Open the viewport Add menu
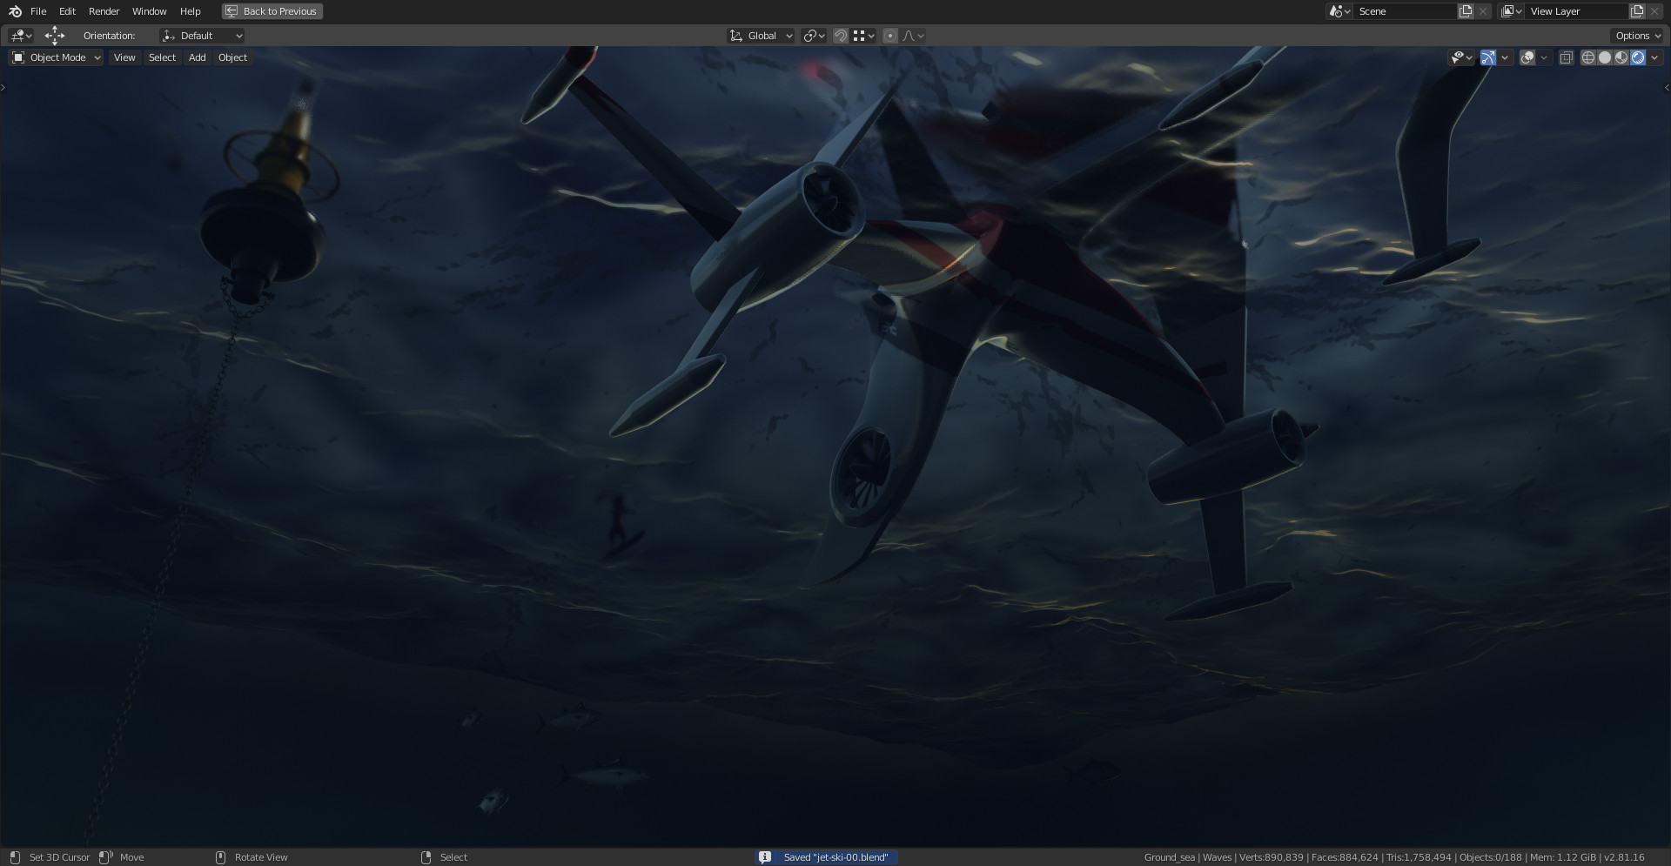 point(198,57)
